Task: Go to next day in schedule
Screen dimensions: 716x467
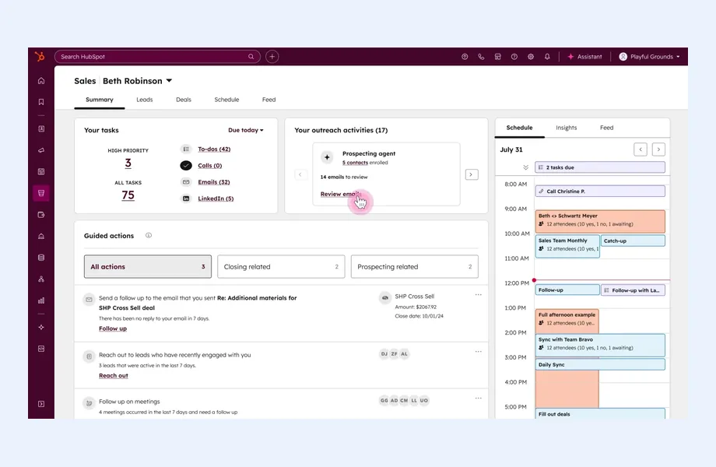Action: [658, 149]
